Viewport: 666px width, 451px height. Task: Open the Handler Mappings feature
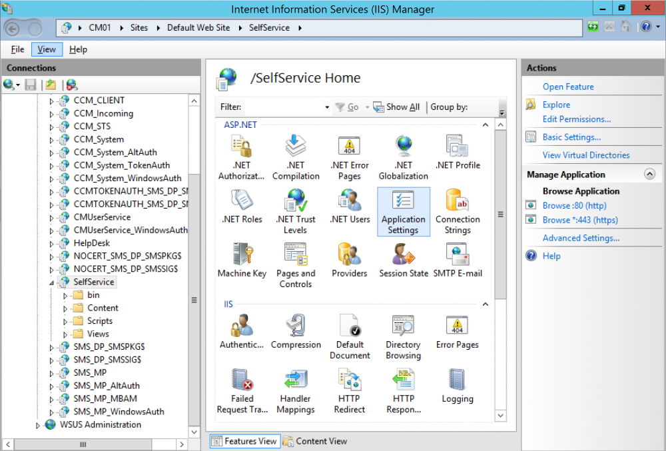pos(296,390)
